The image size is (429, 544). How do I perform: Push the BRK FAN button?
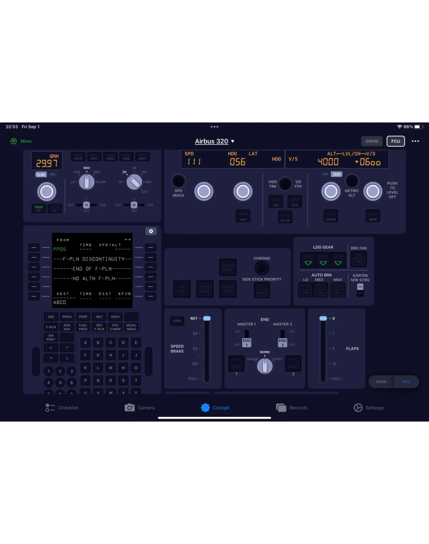(x=358, y=259)
